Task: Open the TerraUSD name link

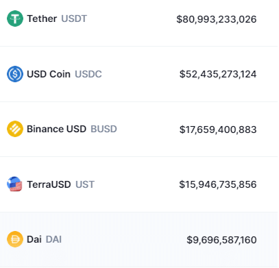Action: click(x=49, y=184)
